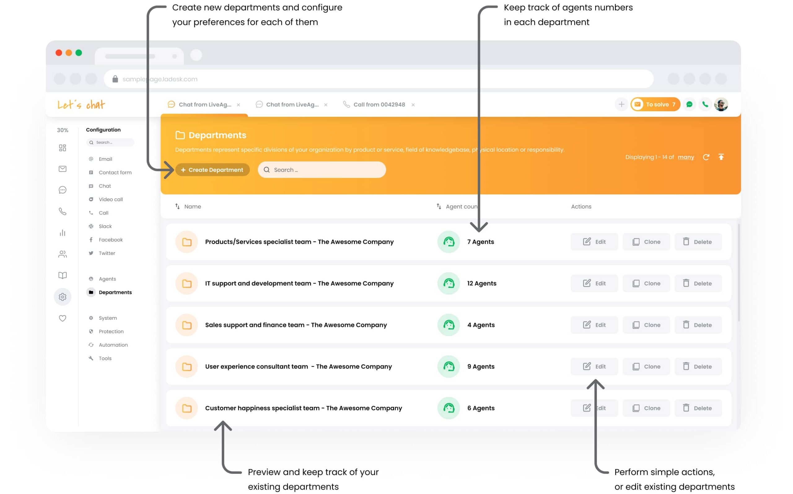
Task: Open the reports bar-chart icon in sidebar
Action: [x=62, y=233]
